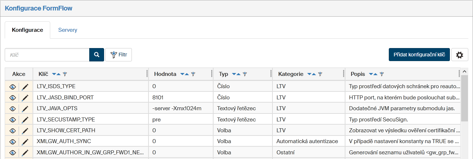Open the Filtr button

[x=119, y=55]
